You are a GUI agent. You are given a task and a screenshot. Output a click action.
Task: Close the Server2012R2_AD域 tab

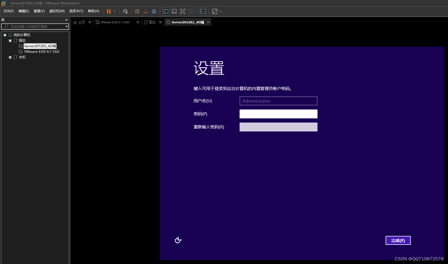click(208, 22)
